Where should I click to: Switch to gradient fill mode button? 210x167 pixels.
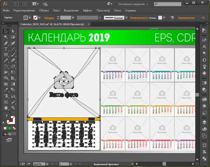point(9,128)
